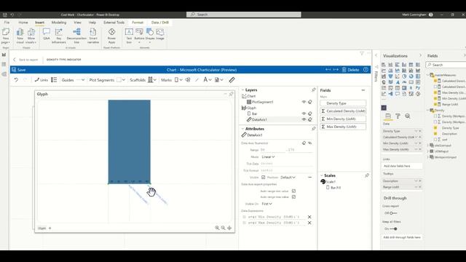Erase the PlotSegment1 layer
The height and width of the screenshot is (262, 466).
click(310, 102)
